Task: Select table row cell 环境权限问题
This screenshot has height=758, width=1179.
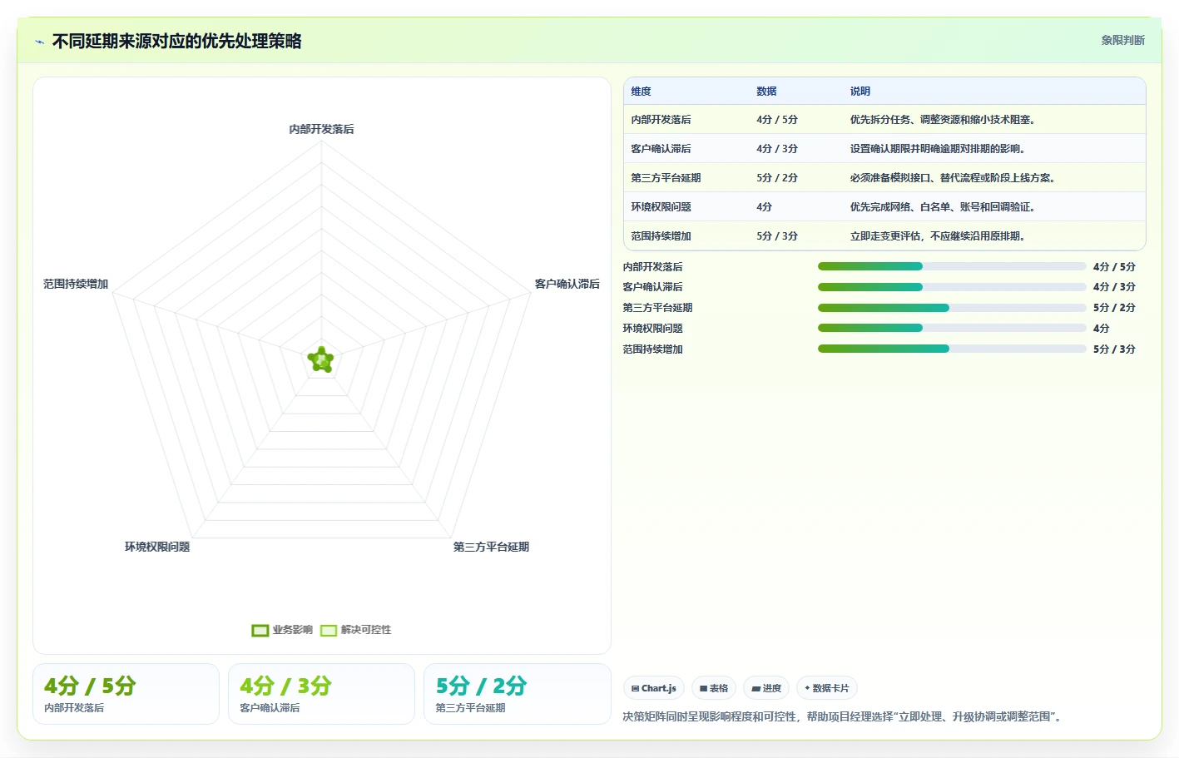Action: pos(661,207)
